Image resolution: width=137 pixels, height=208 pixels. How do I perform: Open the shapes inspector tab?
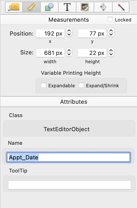[49, 7]
